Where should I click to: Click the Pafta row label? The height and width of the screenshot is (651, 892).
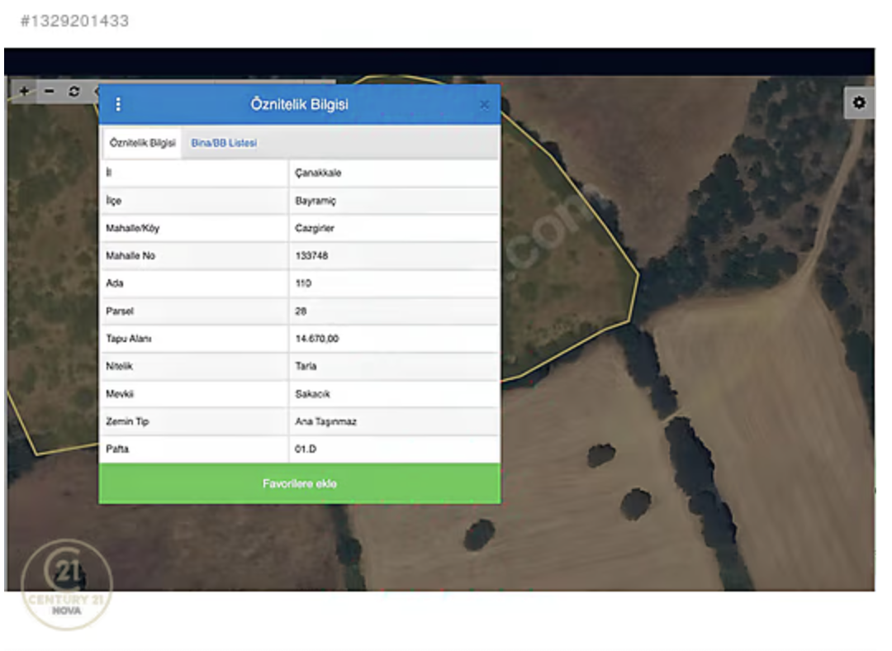pyautogui.click(x=117, y=449)
